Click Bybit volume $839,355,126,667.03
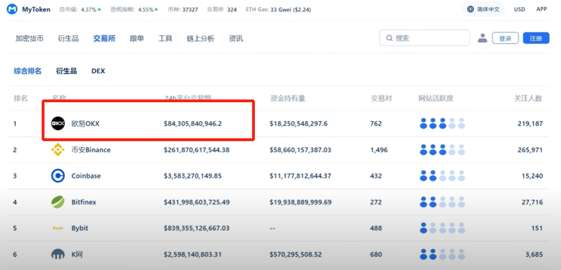561x270 pixels. click(x=196, y=228)
